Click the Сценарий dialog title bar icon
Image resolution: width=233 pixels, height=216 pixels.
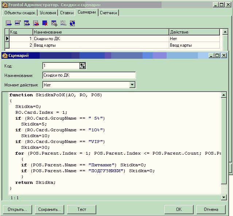5,55
